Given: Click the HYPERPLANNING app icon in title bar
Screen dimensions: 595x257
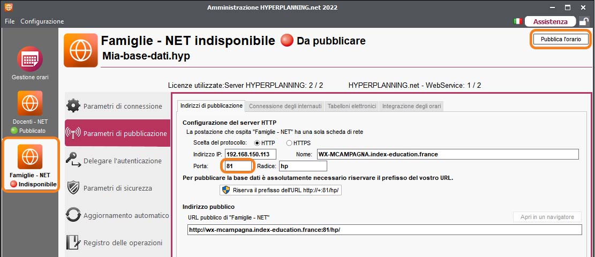Looking at the screenshot, I should click(8, 7).
